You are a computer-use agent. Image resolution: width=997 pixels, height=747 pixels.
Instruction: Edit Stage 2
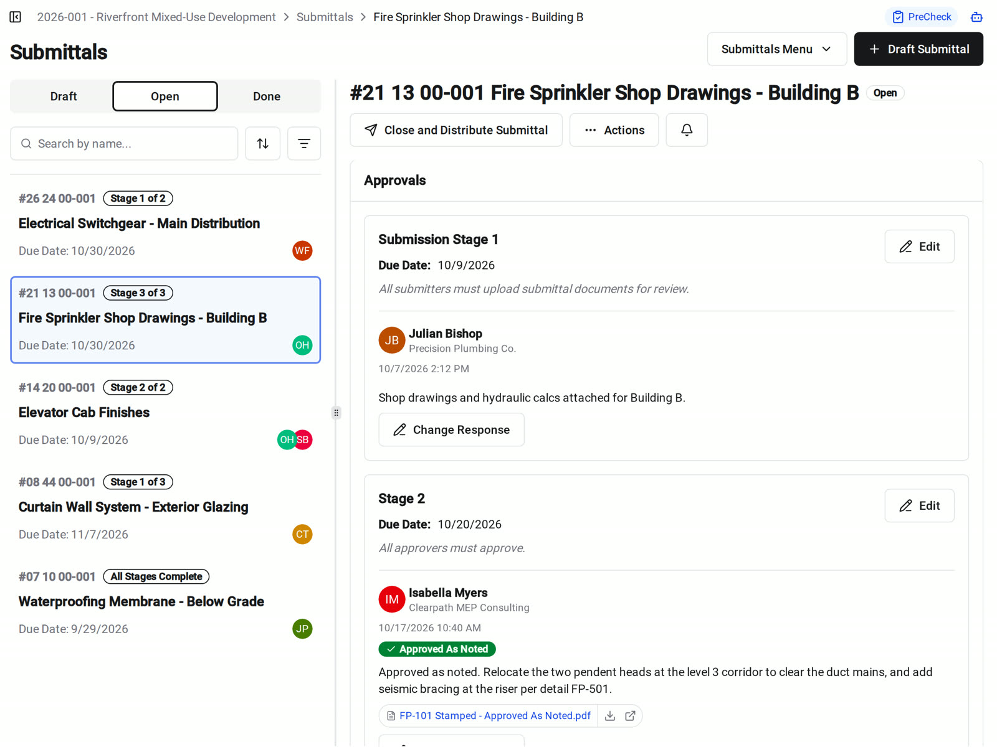click(x=919, y=505)
